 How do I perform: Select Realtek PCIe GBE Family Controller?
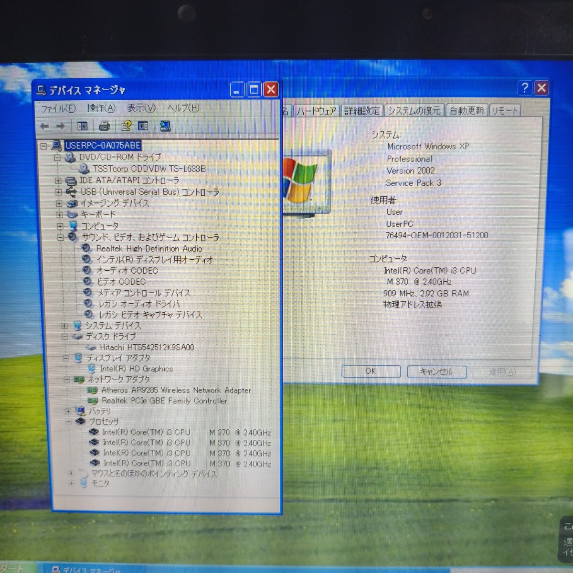[x=164, y=401]
